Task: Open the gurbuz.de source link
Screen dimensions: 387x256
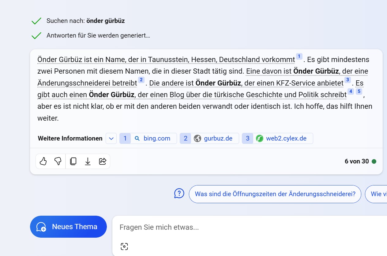Action: click(x=209, y=138)
